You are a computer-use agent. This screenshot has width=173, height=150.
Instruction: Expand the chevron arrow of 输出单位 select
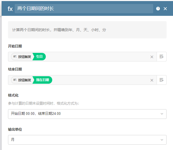pos(162,140)
